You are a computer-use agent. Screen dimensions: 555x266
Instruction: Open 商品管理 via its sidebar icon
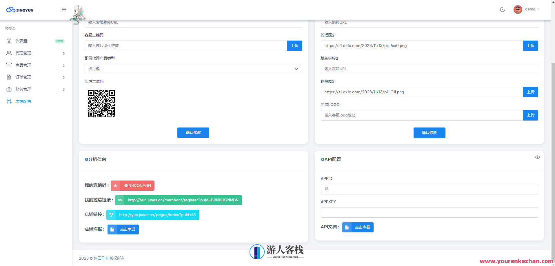point(9,65)
